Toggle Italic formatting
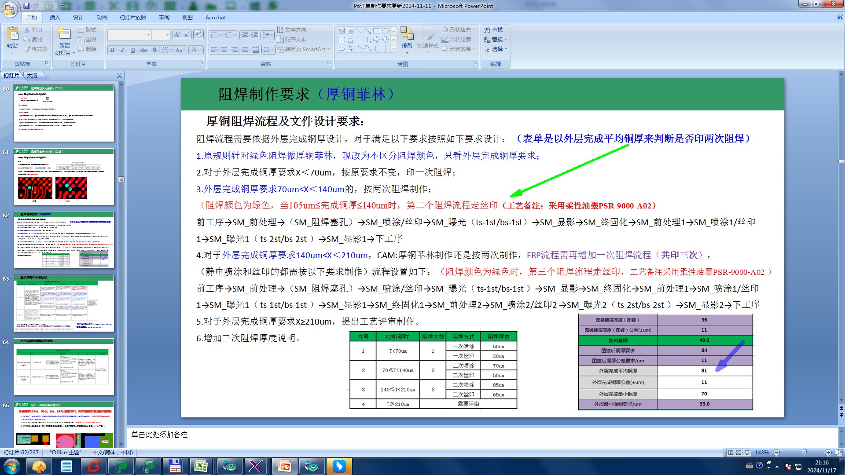 (122, 50)
